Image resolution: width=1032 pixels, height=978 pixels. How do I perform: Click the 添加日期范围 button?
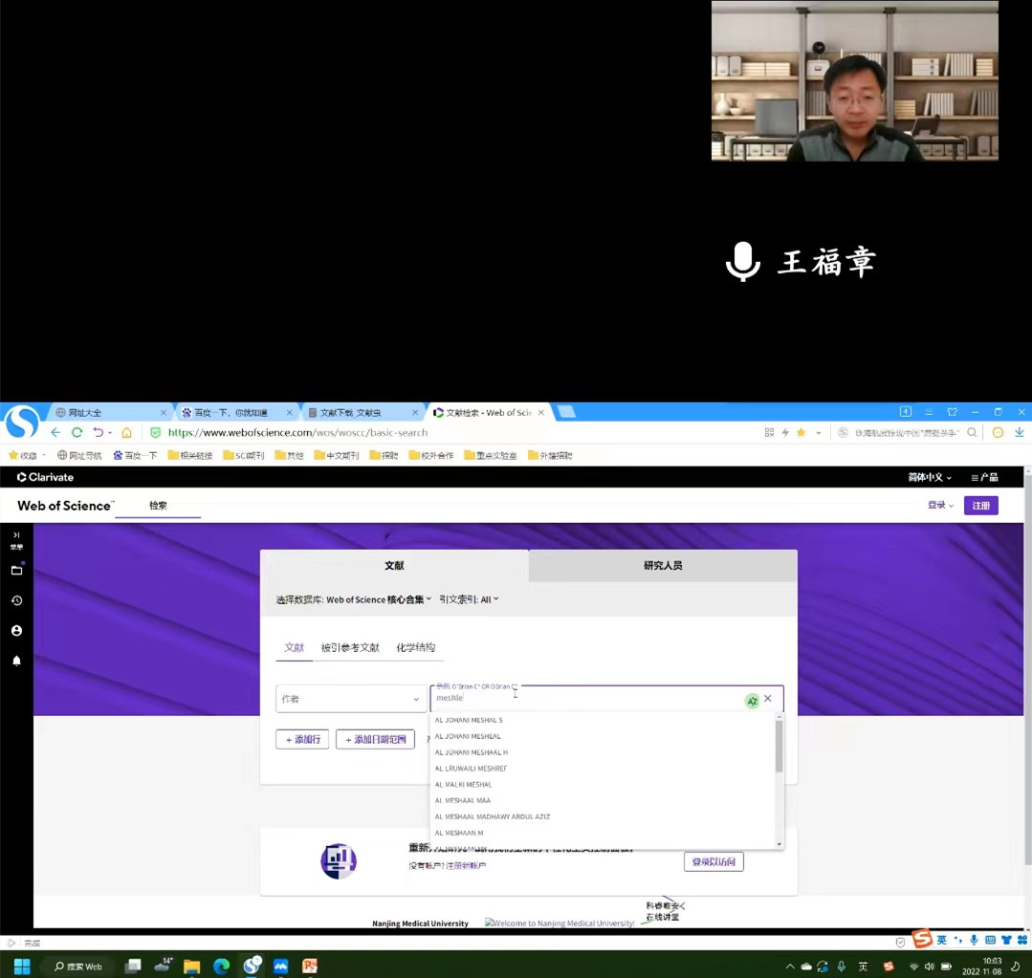tap(375, 739)
